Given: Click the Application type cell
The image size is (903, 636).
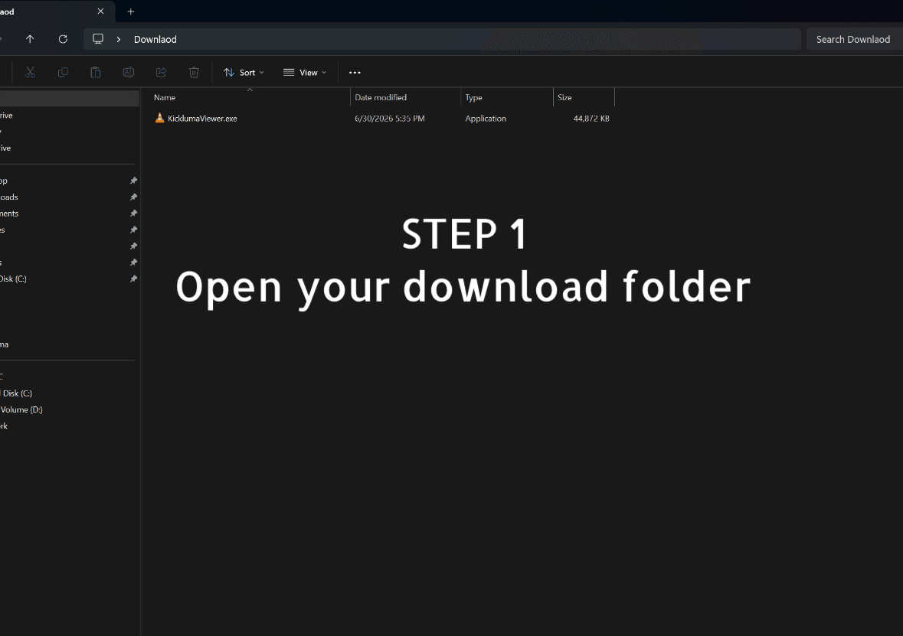Looking at the screenshot, I should pyautogui.click(x=486, y=119).
